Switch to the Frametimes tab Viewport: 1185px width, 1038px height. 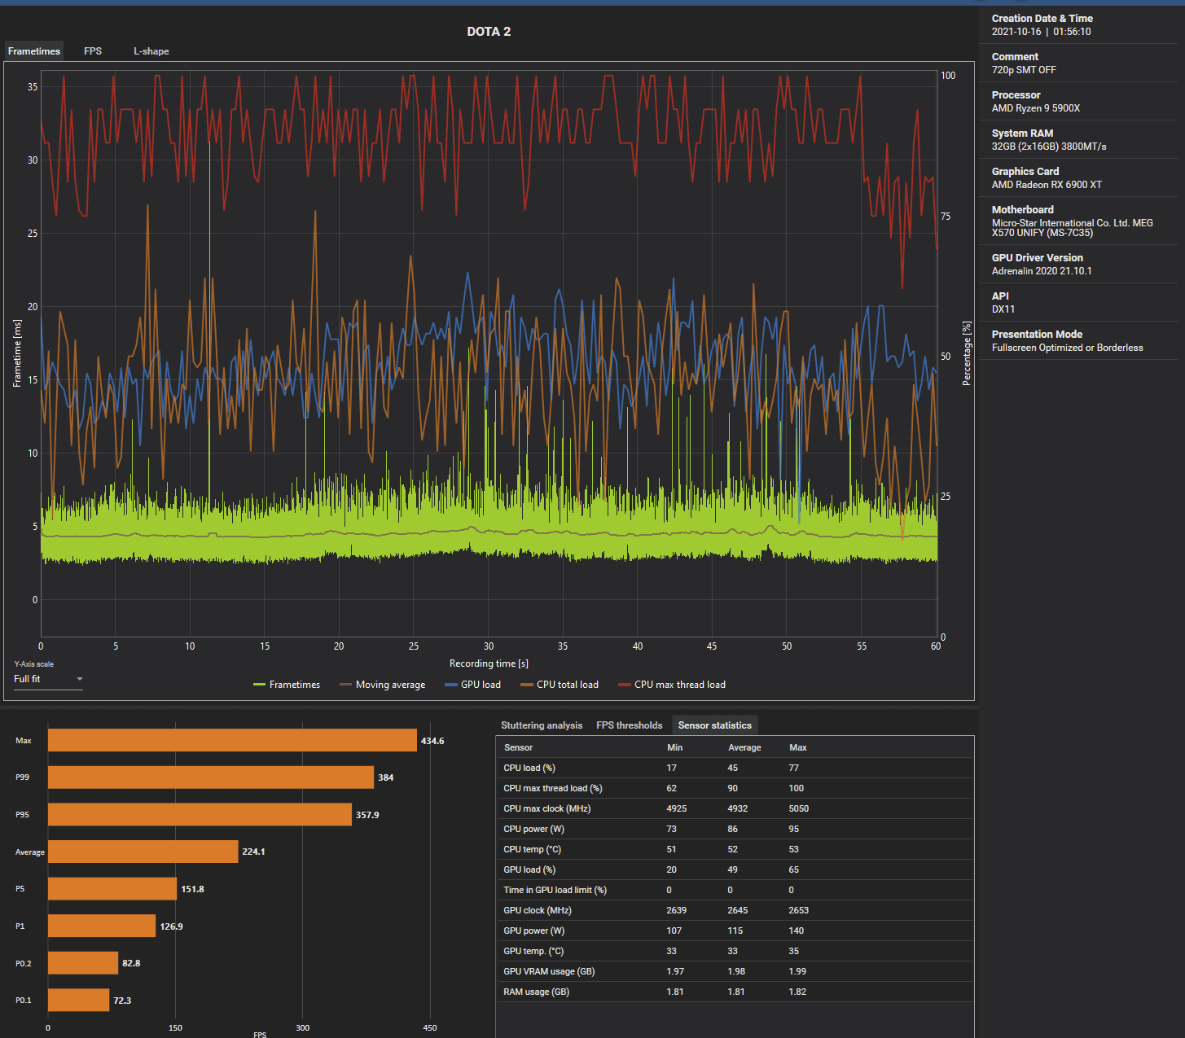click(x=34, y=51)
